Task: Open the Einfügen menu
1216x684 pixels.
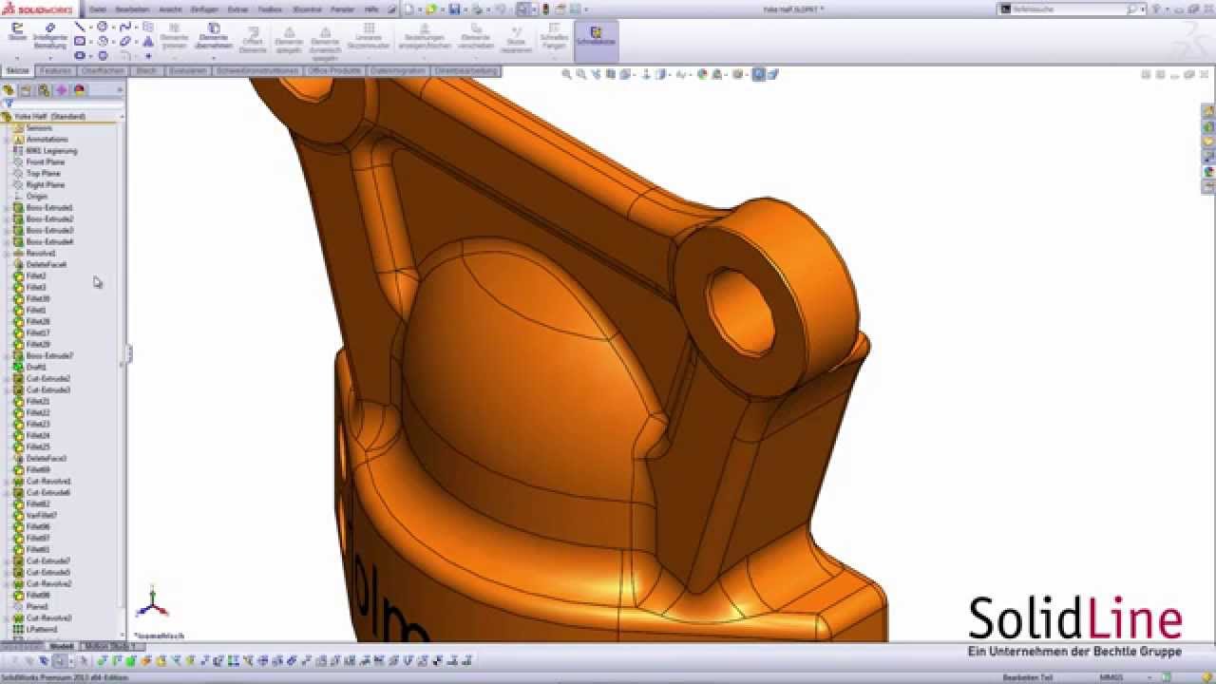Action: click(x=203, y=9)
